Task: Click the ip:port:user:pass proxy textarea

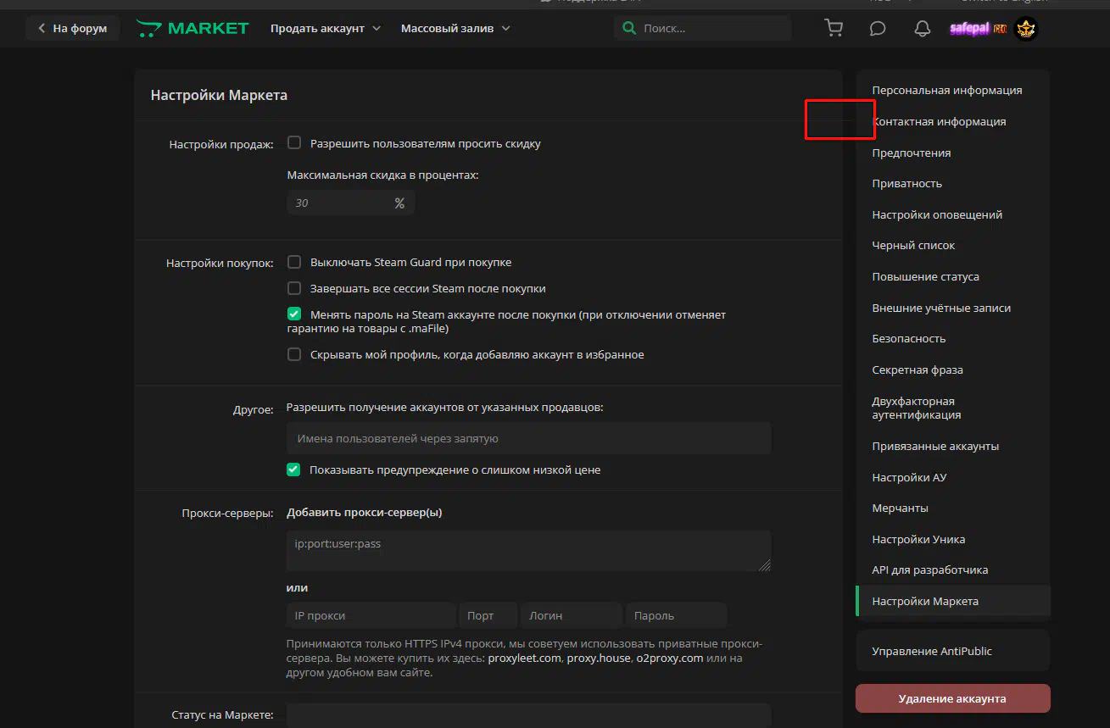Action: pos(528,551)
